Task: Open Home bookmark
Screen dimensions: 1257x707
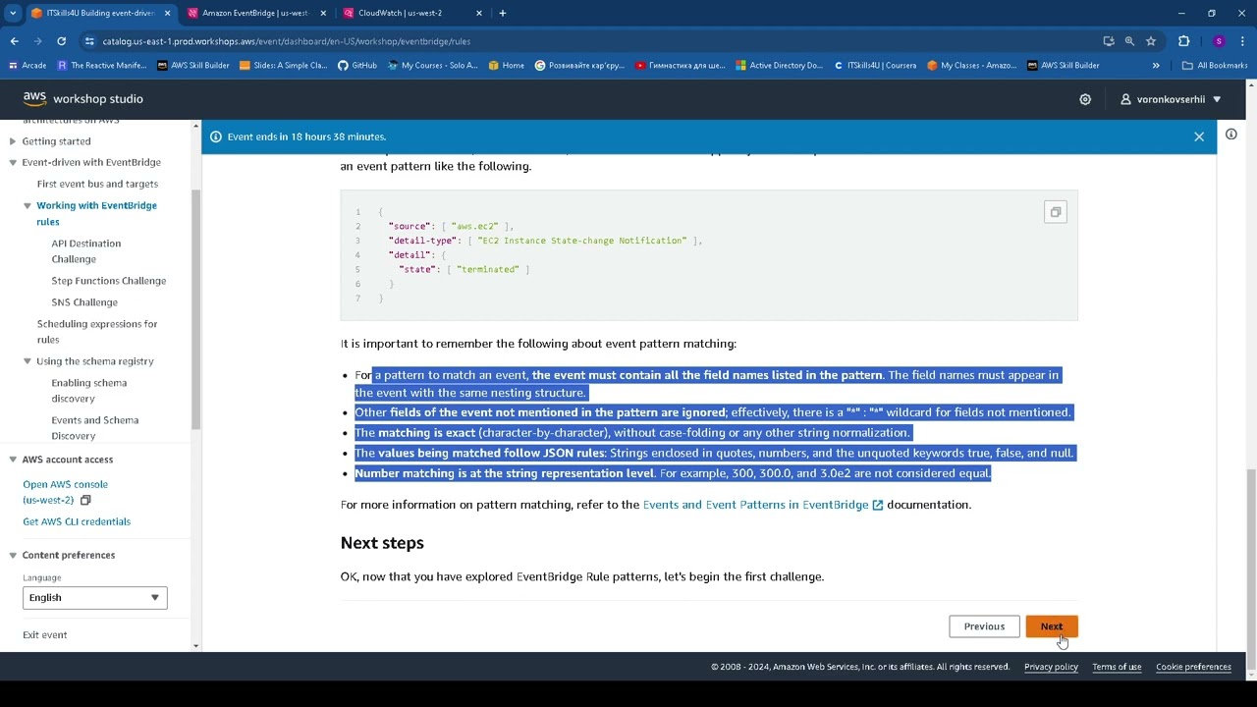Action: [507, 66]
